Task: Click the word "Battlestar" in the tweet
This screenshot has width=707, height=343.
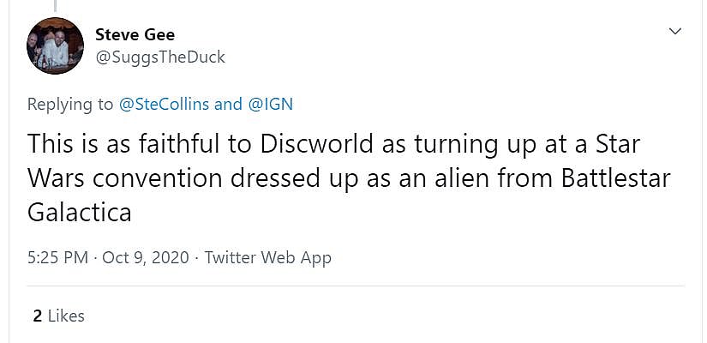Action: tap(614, 178)
